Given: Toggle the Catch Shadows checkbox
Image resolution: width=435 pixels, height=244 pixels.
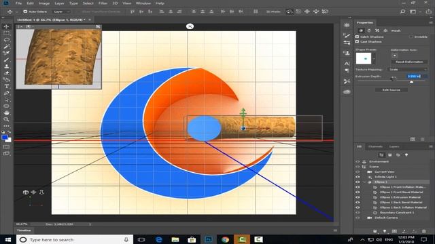Looking at the screenshot, I should [x=358, y=37].
